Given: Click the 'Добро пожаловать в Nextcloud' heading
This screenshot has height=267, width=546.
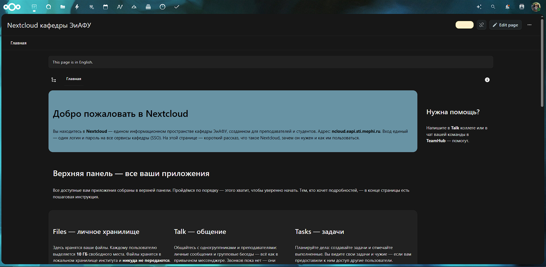Looking at the screenshot, I should pos(120,114).
